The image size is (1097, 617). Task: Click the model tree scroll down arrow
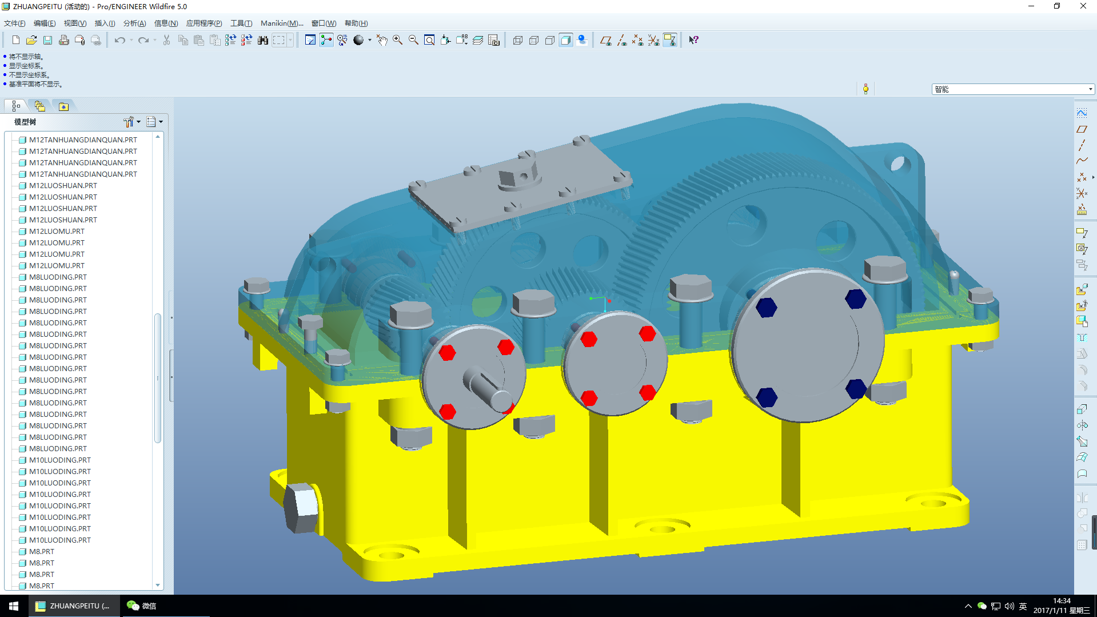click(x=158, y=585)
